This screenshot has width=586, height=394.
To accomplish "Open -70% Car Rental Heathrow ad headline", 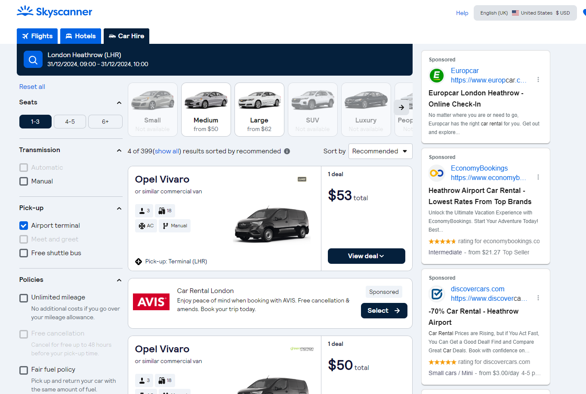I will [x=473, y=317].
